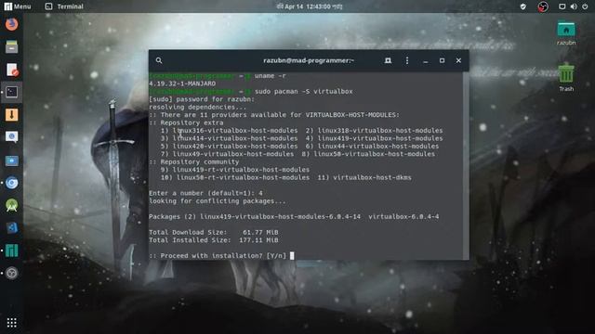Click the '4.19.32-1-MANJARO' kernel version line
The height and width of the screenshot is (334, 595).
pyautogui.click(x=182, y=83)
